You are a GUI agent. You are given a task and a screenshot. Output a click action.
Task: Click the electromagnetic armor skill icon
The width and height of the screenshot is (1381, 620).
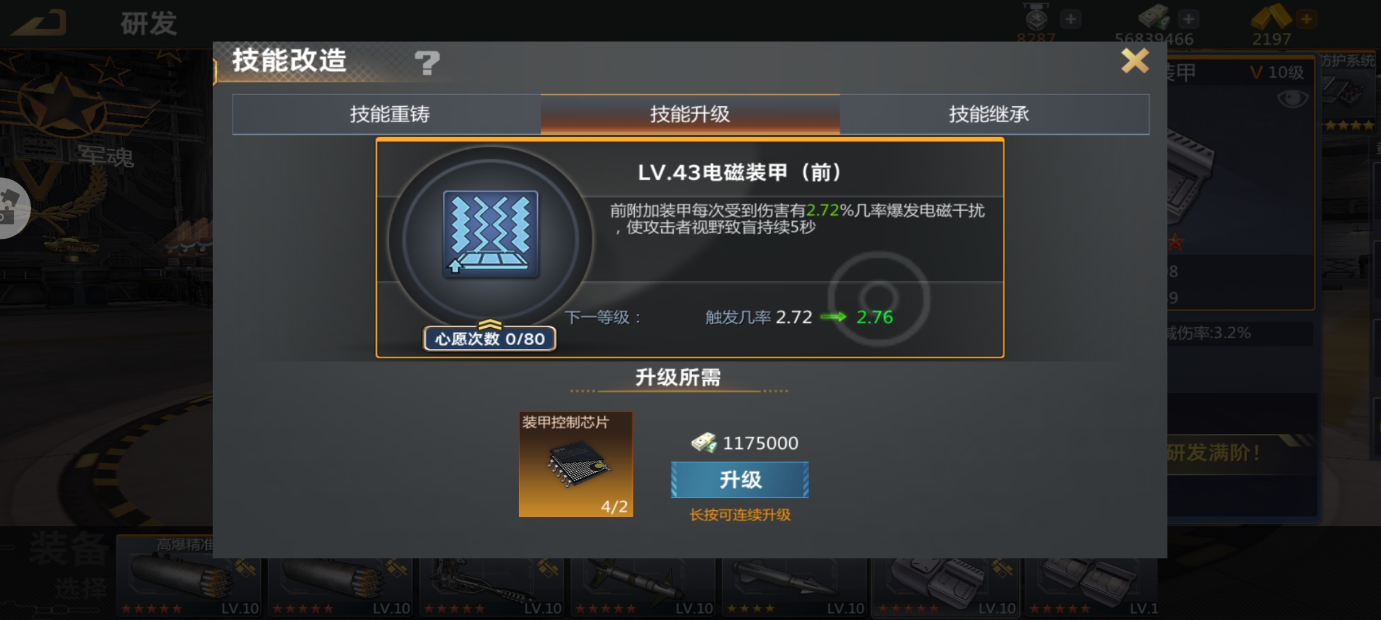click(491, 234)
